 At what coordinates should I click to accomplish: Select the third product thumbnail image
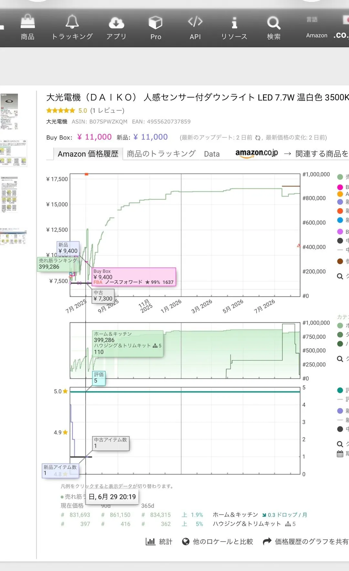tap(9, 194)
